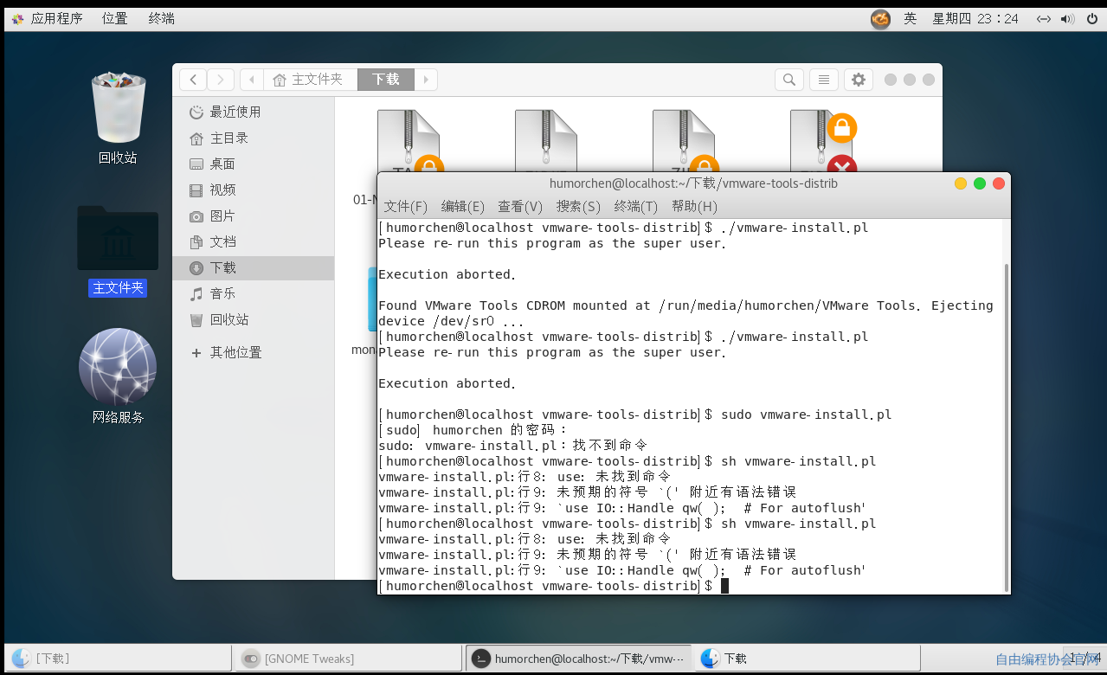Open file manager settings gear menu
1107x675 pixels.
coord(858,80)
